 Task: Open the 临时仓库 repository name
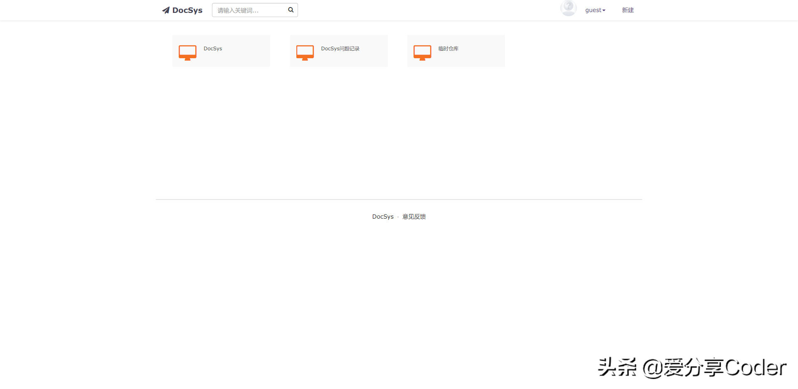pyautogui.click(x=448, y=49)
